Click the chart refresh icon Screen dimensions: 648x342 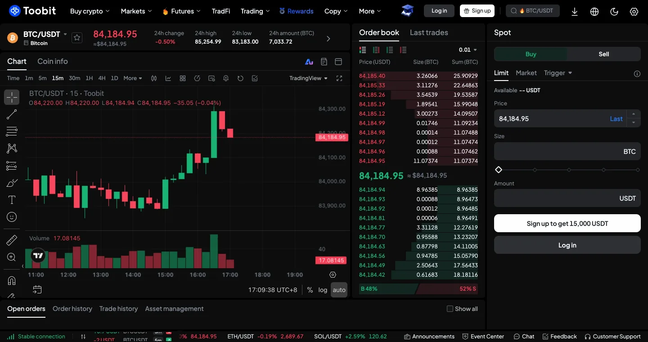(x=240, y=78)
